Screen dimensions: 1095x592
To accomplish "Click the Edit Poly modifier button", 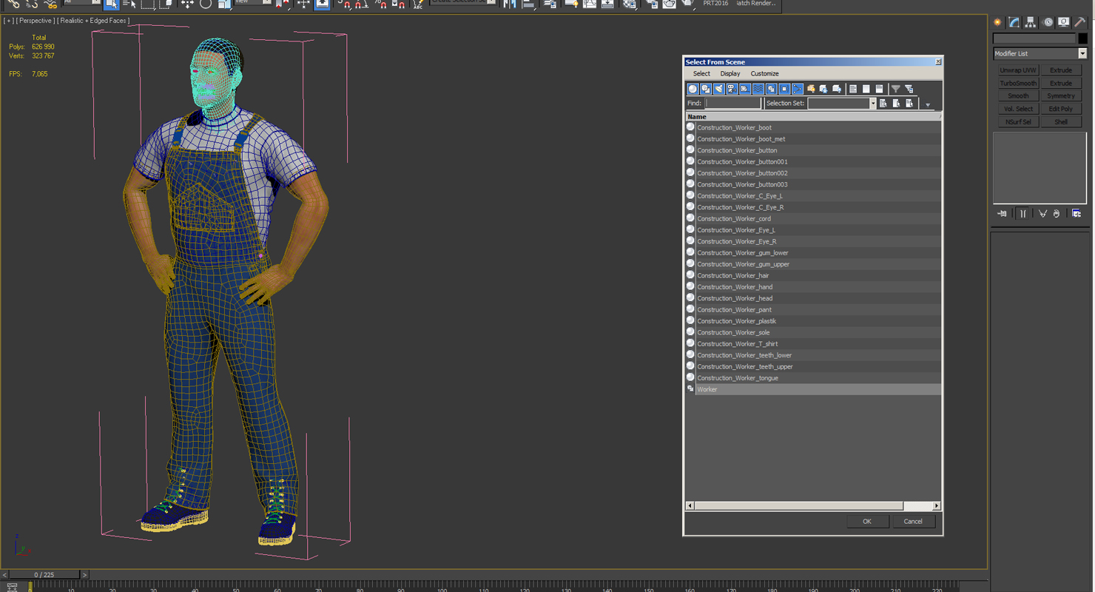I will click(1061, 109).
